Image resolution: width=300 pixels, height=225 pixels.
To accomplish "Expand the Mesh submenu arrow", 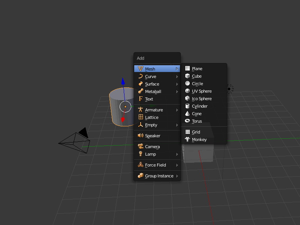I will pos(177,69).
